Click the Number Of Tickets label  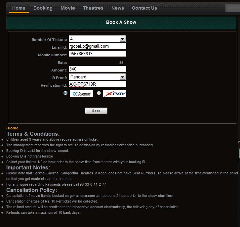coord(49,40)
